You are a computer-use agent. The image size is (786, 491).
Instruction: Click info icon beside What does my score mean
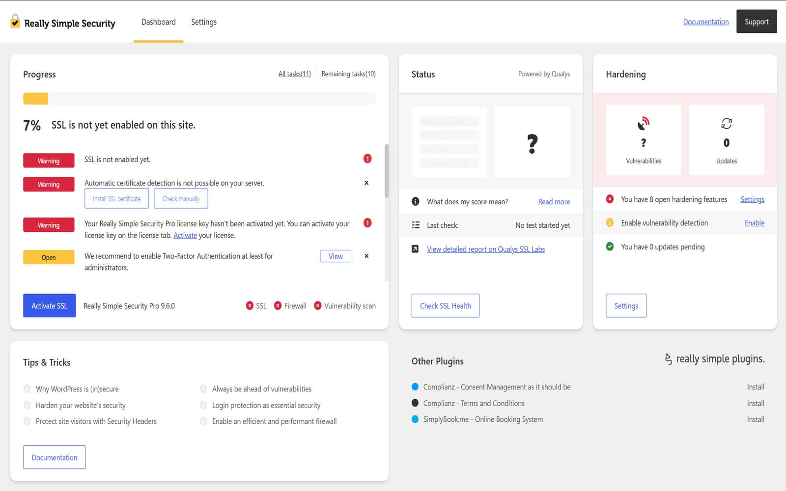[415, 201]
